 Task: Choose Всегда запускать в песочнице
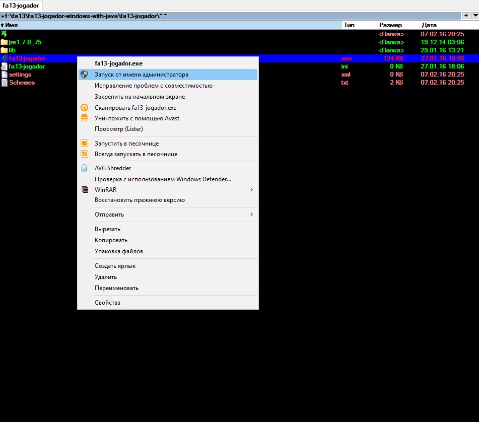tap(168, 154)
